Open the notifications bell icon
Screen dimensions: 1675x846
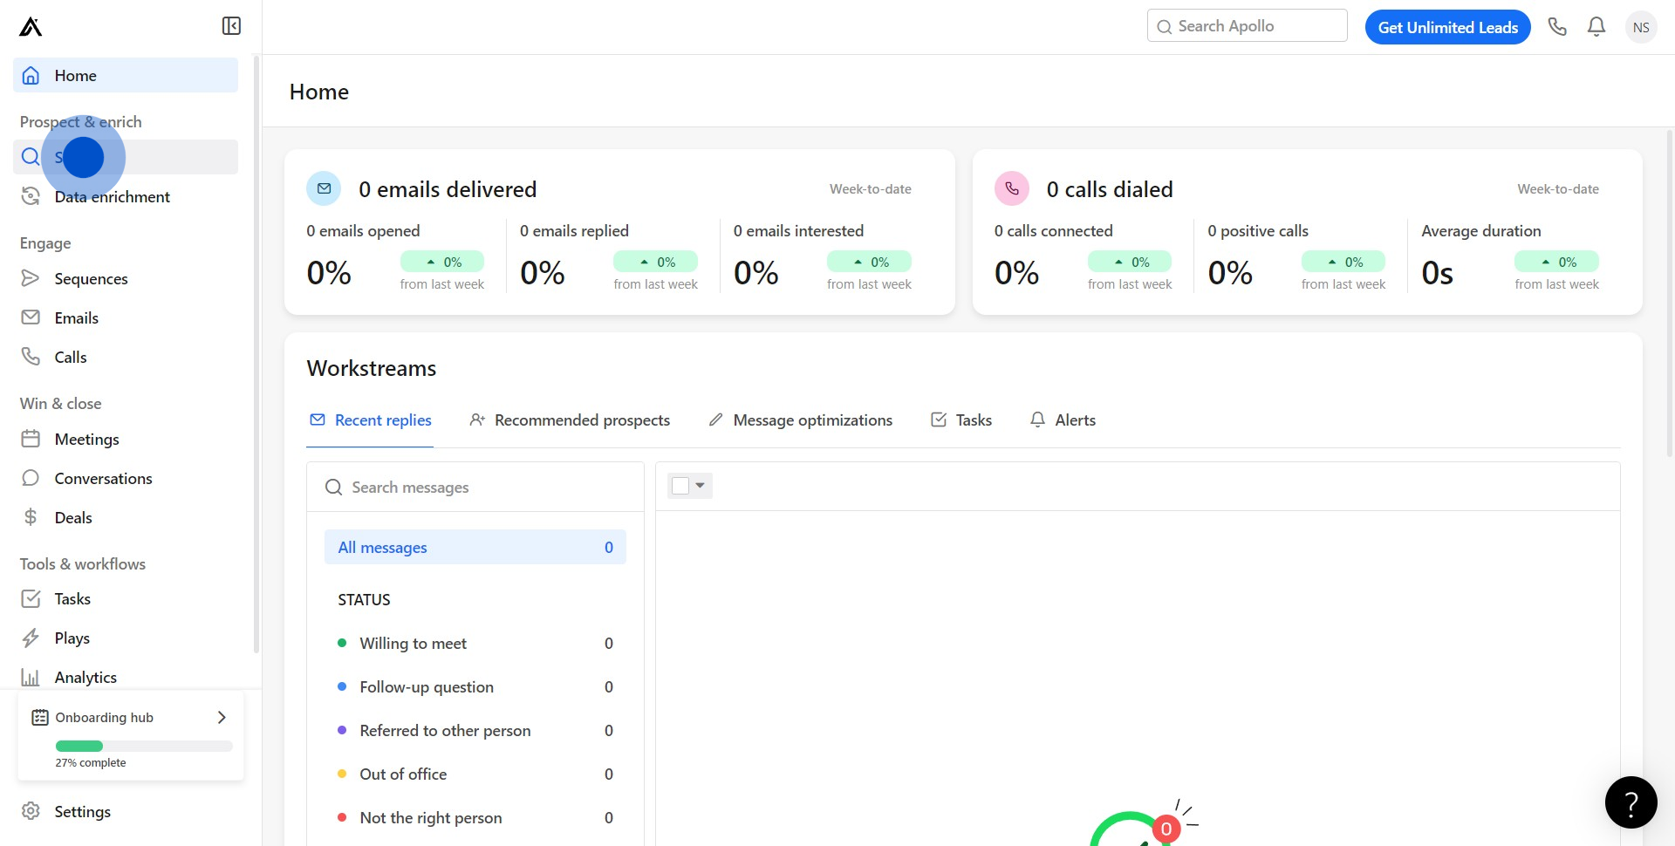tap(1596, 27)
